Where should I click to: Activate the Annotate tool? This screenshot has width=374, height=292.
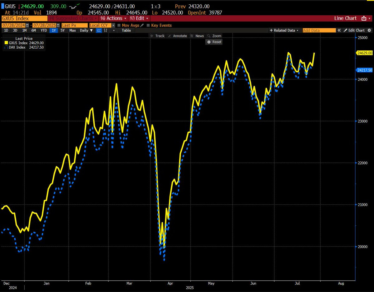pyautogui.click(x=177, y=36)
